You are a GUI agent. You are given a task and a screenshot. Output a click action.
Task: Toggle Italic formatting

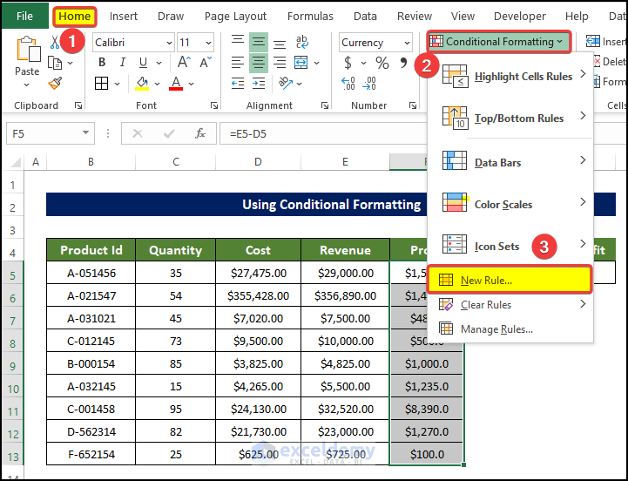(x=121, y=62)
